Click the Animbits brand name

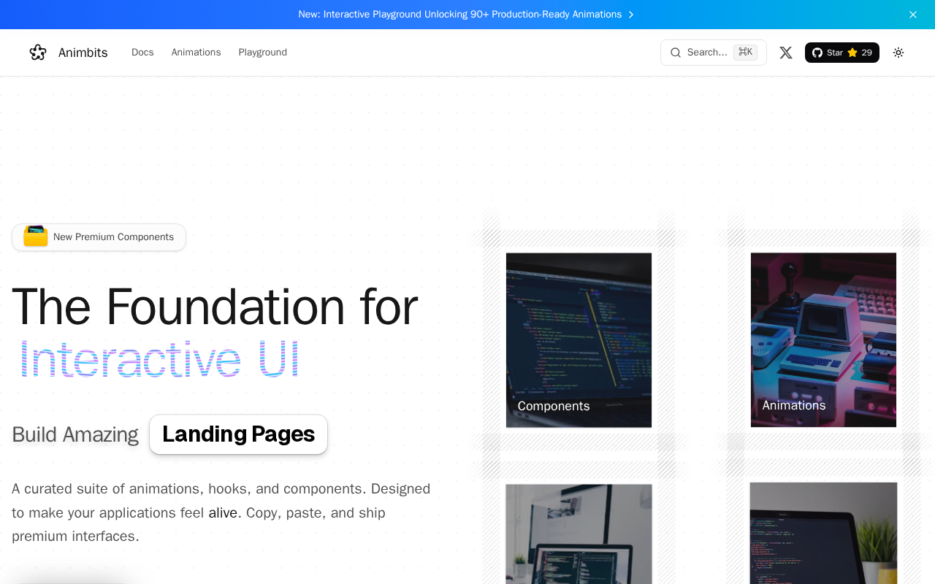[83, 53]
